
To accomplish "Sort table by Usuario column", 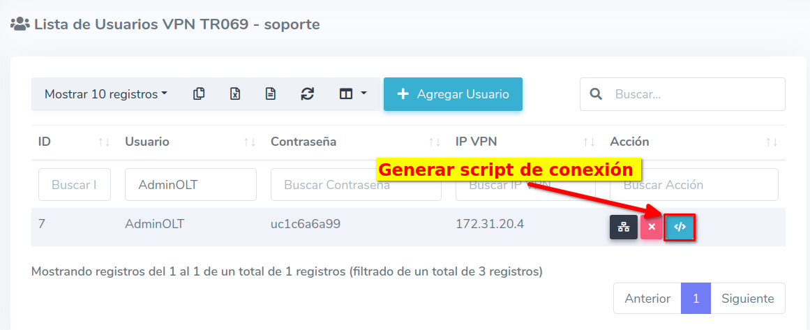I will coord(190,142).
